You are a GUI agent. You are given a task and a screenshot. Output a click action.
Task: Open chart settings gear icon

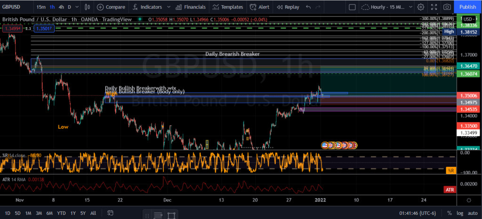click(x=420, y=7)
